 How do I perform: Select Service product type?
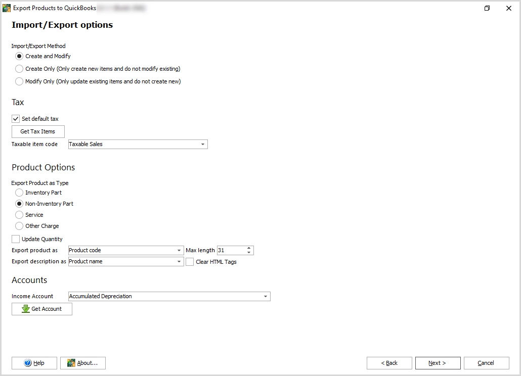pos(19,215)
